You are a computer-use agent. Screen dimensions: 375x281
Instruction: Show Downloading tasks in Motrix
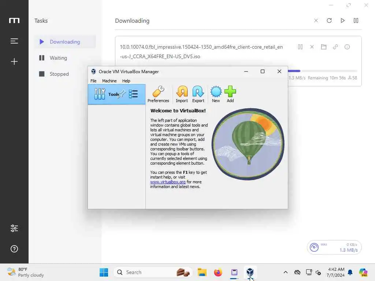click(x=65, y=42)
